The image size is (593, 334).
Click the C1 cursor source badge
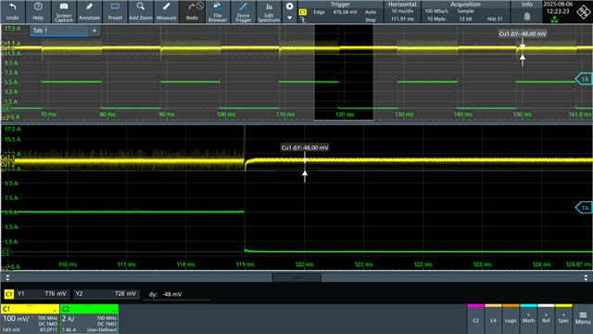(x=8, y=294)
